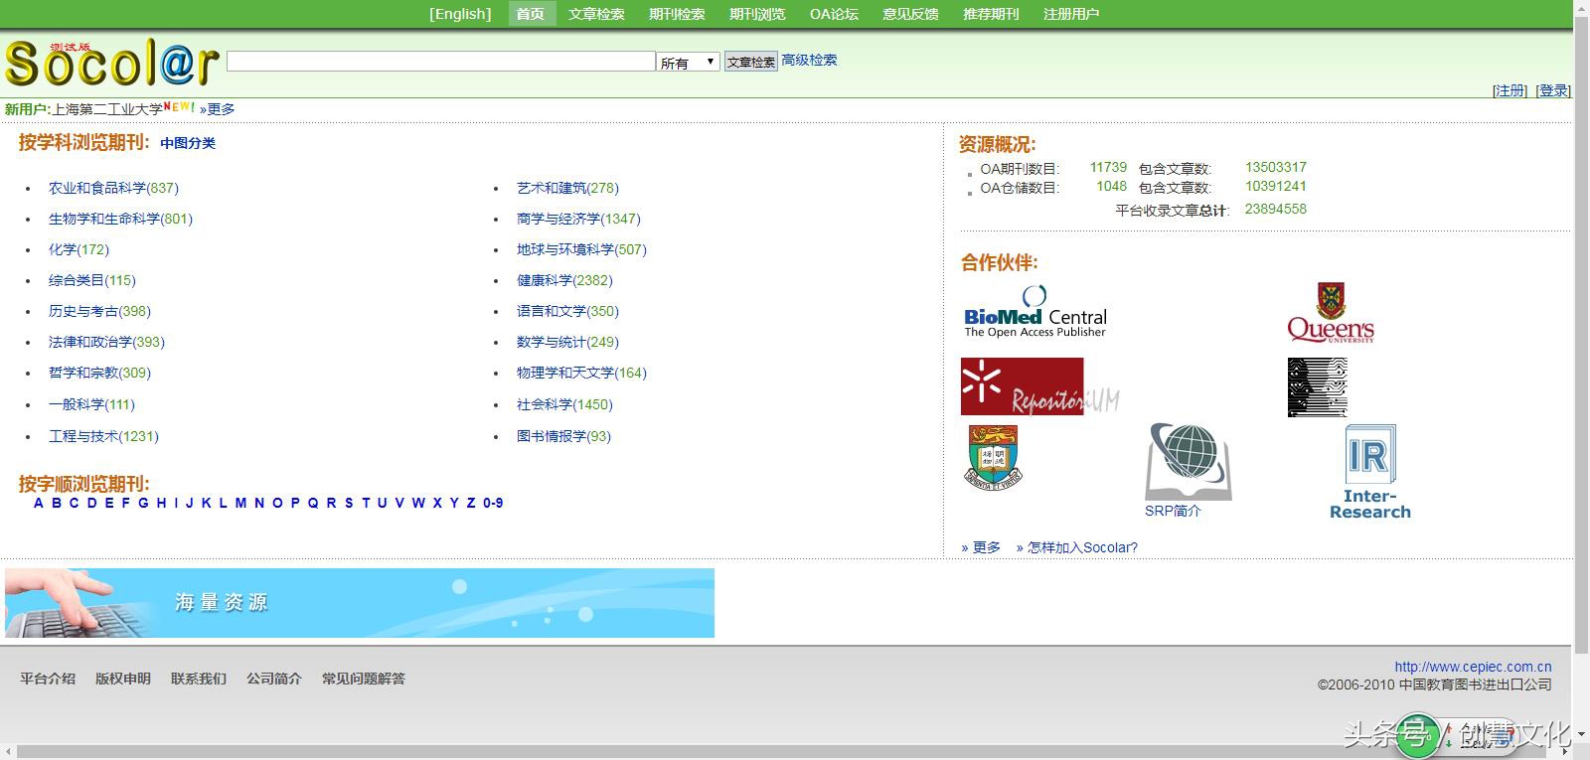
Task: Browse 健康科学 journals
Action: click(564, 280)
